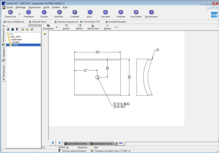This screenshot has height=153, width=219.
Task: Open the Affichage menu
Action: pyautogui.click(x=21, y=7)
